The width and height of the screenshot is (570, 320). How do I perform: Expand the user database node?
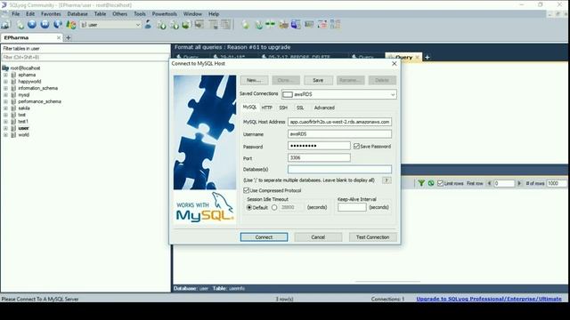[x=5, y=128]
